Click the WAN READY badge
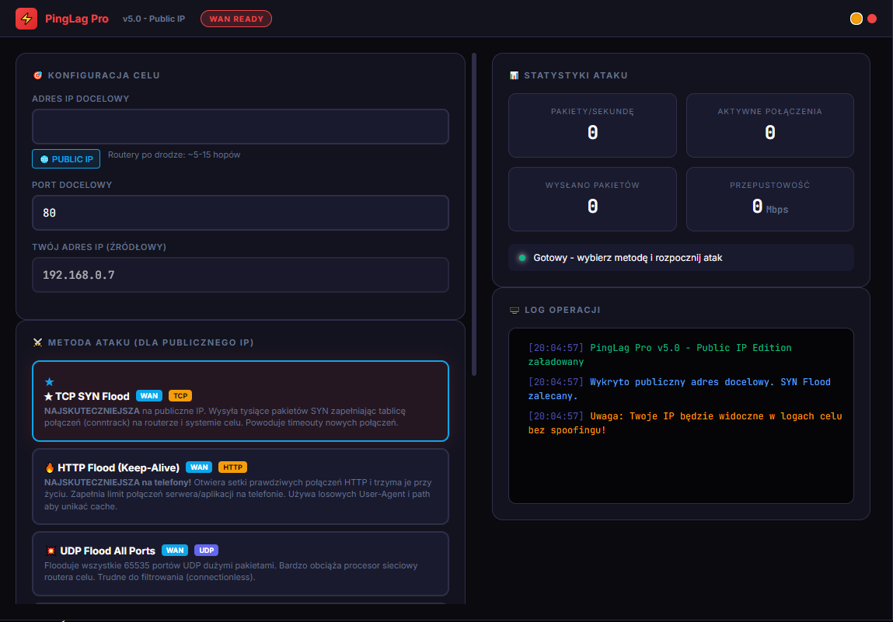Screen dimensions: 893x622 236,19
